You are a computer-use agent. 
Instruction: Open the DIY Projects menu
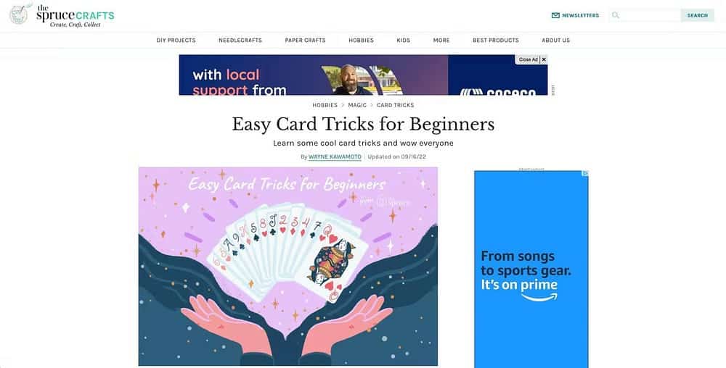click(176, 40)
